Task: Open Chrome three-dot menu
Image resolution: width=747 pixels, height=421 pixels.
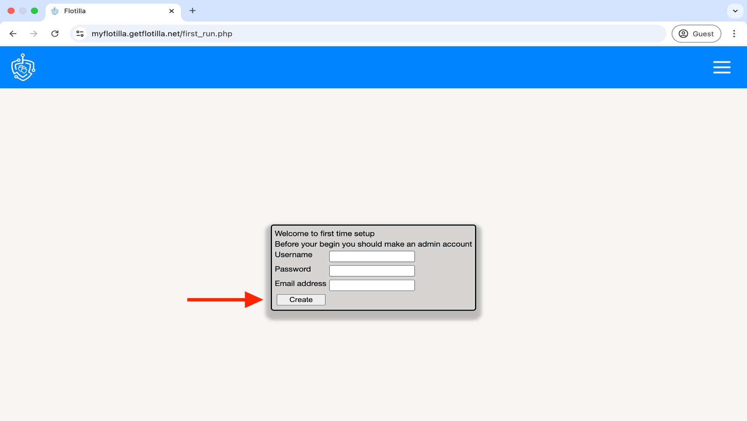Action: [x=734, y=34]
